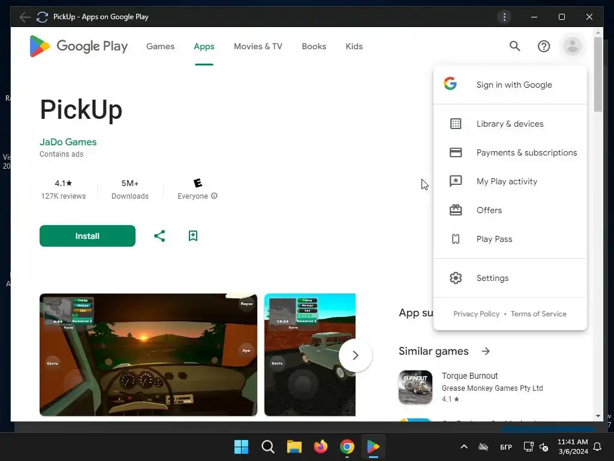Viewport: 614px width, 461px height.
Task: Click Grease Monkey Games Pty Ltd text
Action: point(492,388)
